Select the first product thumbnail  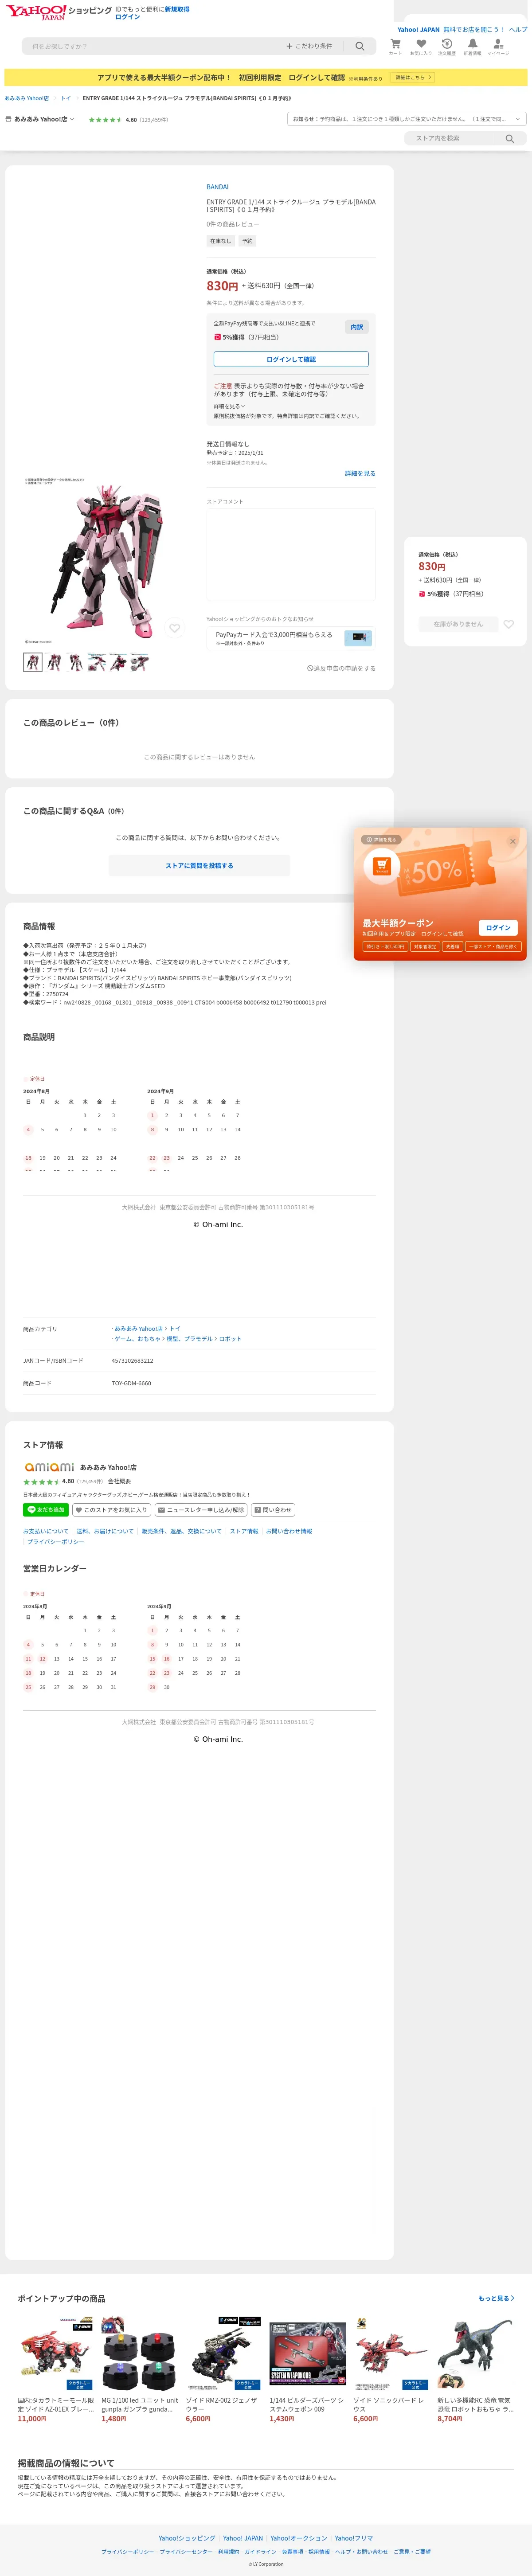(33, 662)
